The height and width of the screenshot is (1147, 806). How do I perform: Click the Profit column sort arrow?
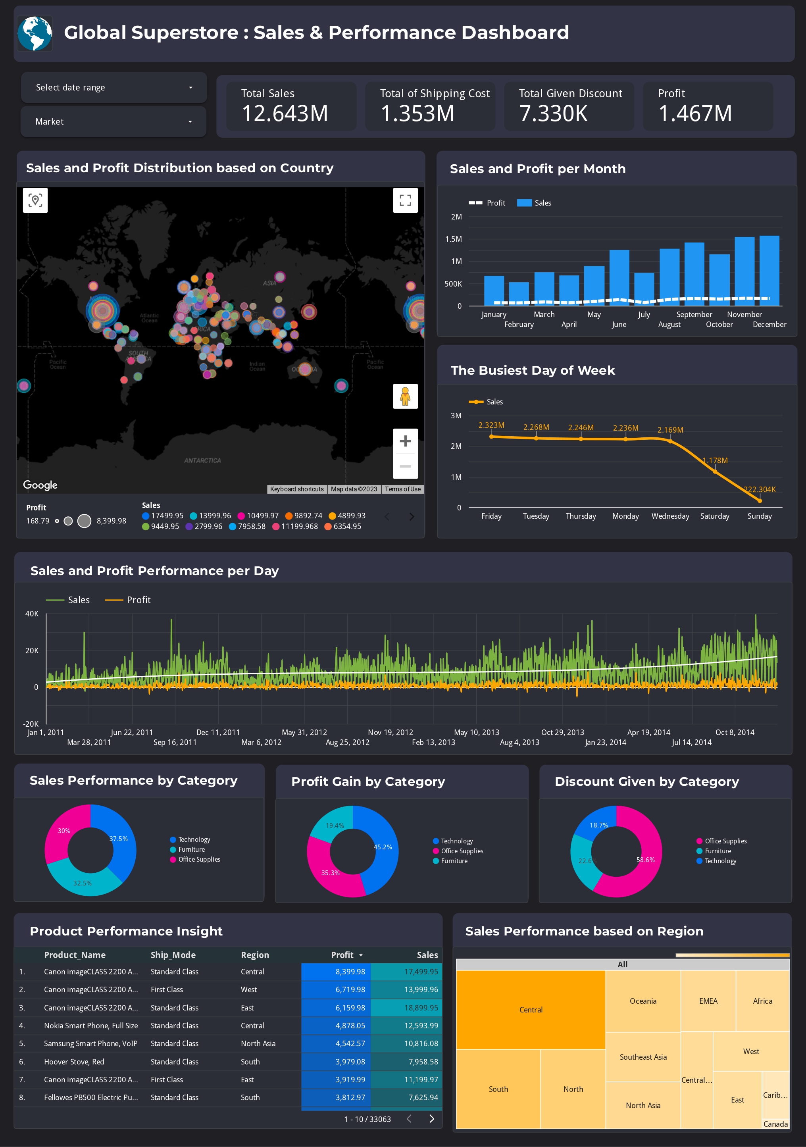pos(361,955)
